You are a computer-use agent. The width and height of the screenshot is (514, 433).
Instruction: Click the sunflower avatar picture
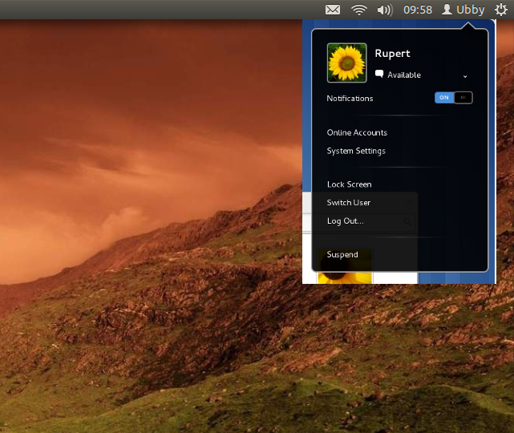[347, 63]
